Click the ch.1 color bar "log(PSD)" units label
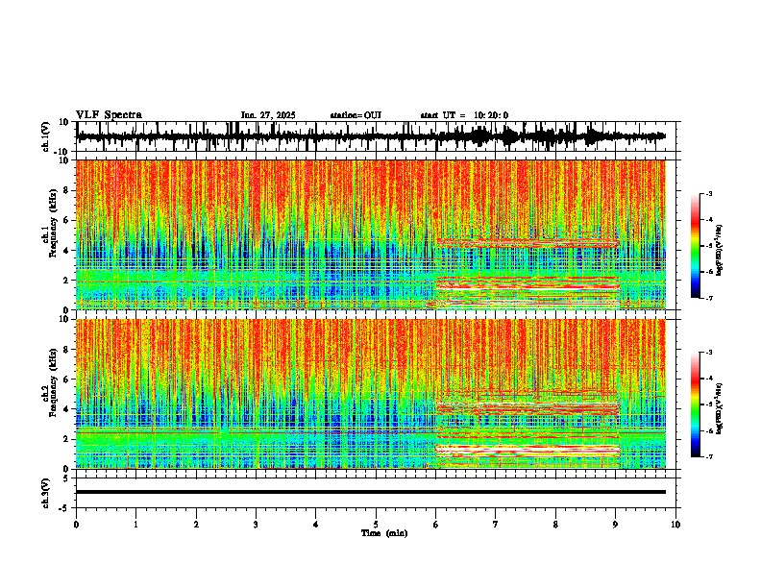 [719, 251]
